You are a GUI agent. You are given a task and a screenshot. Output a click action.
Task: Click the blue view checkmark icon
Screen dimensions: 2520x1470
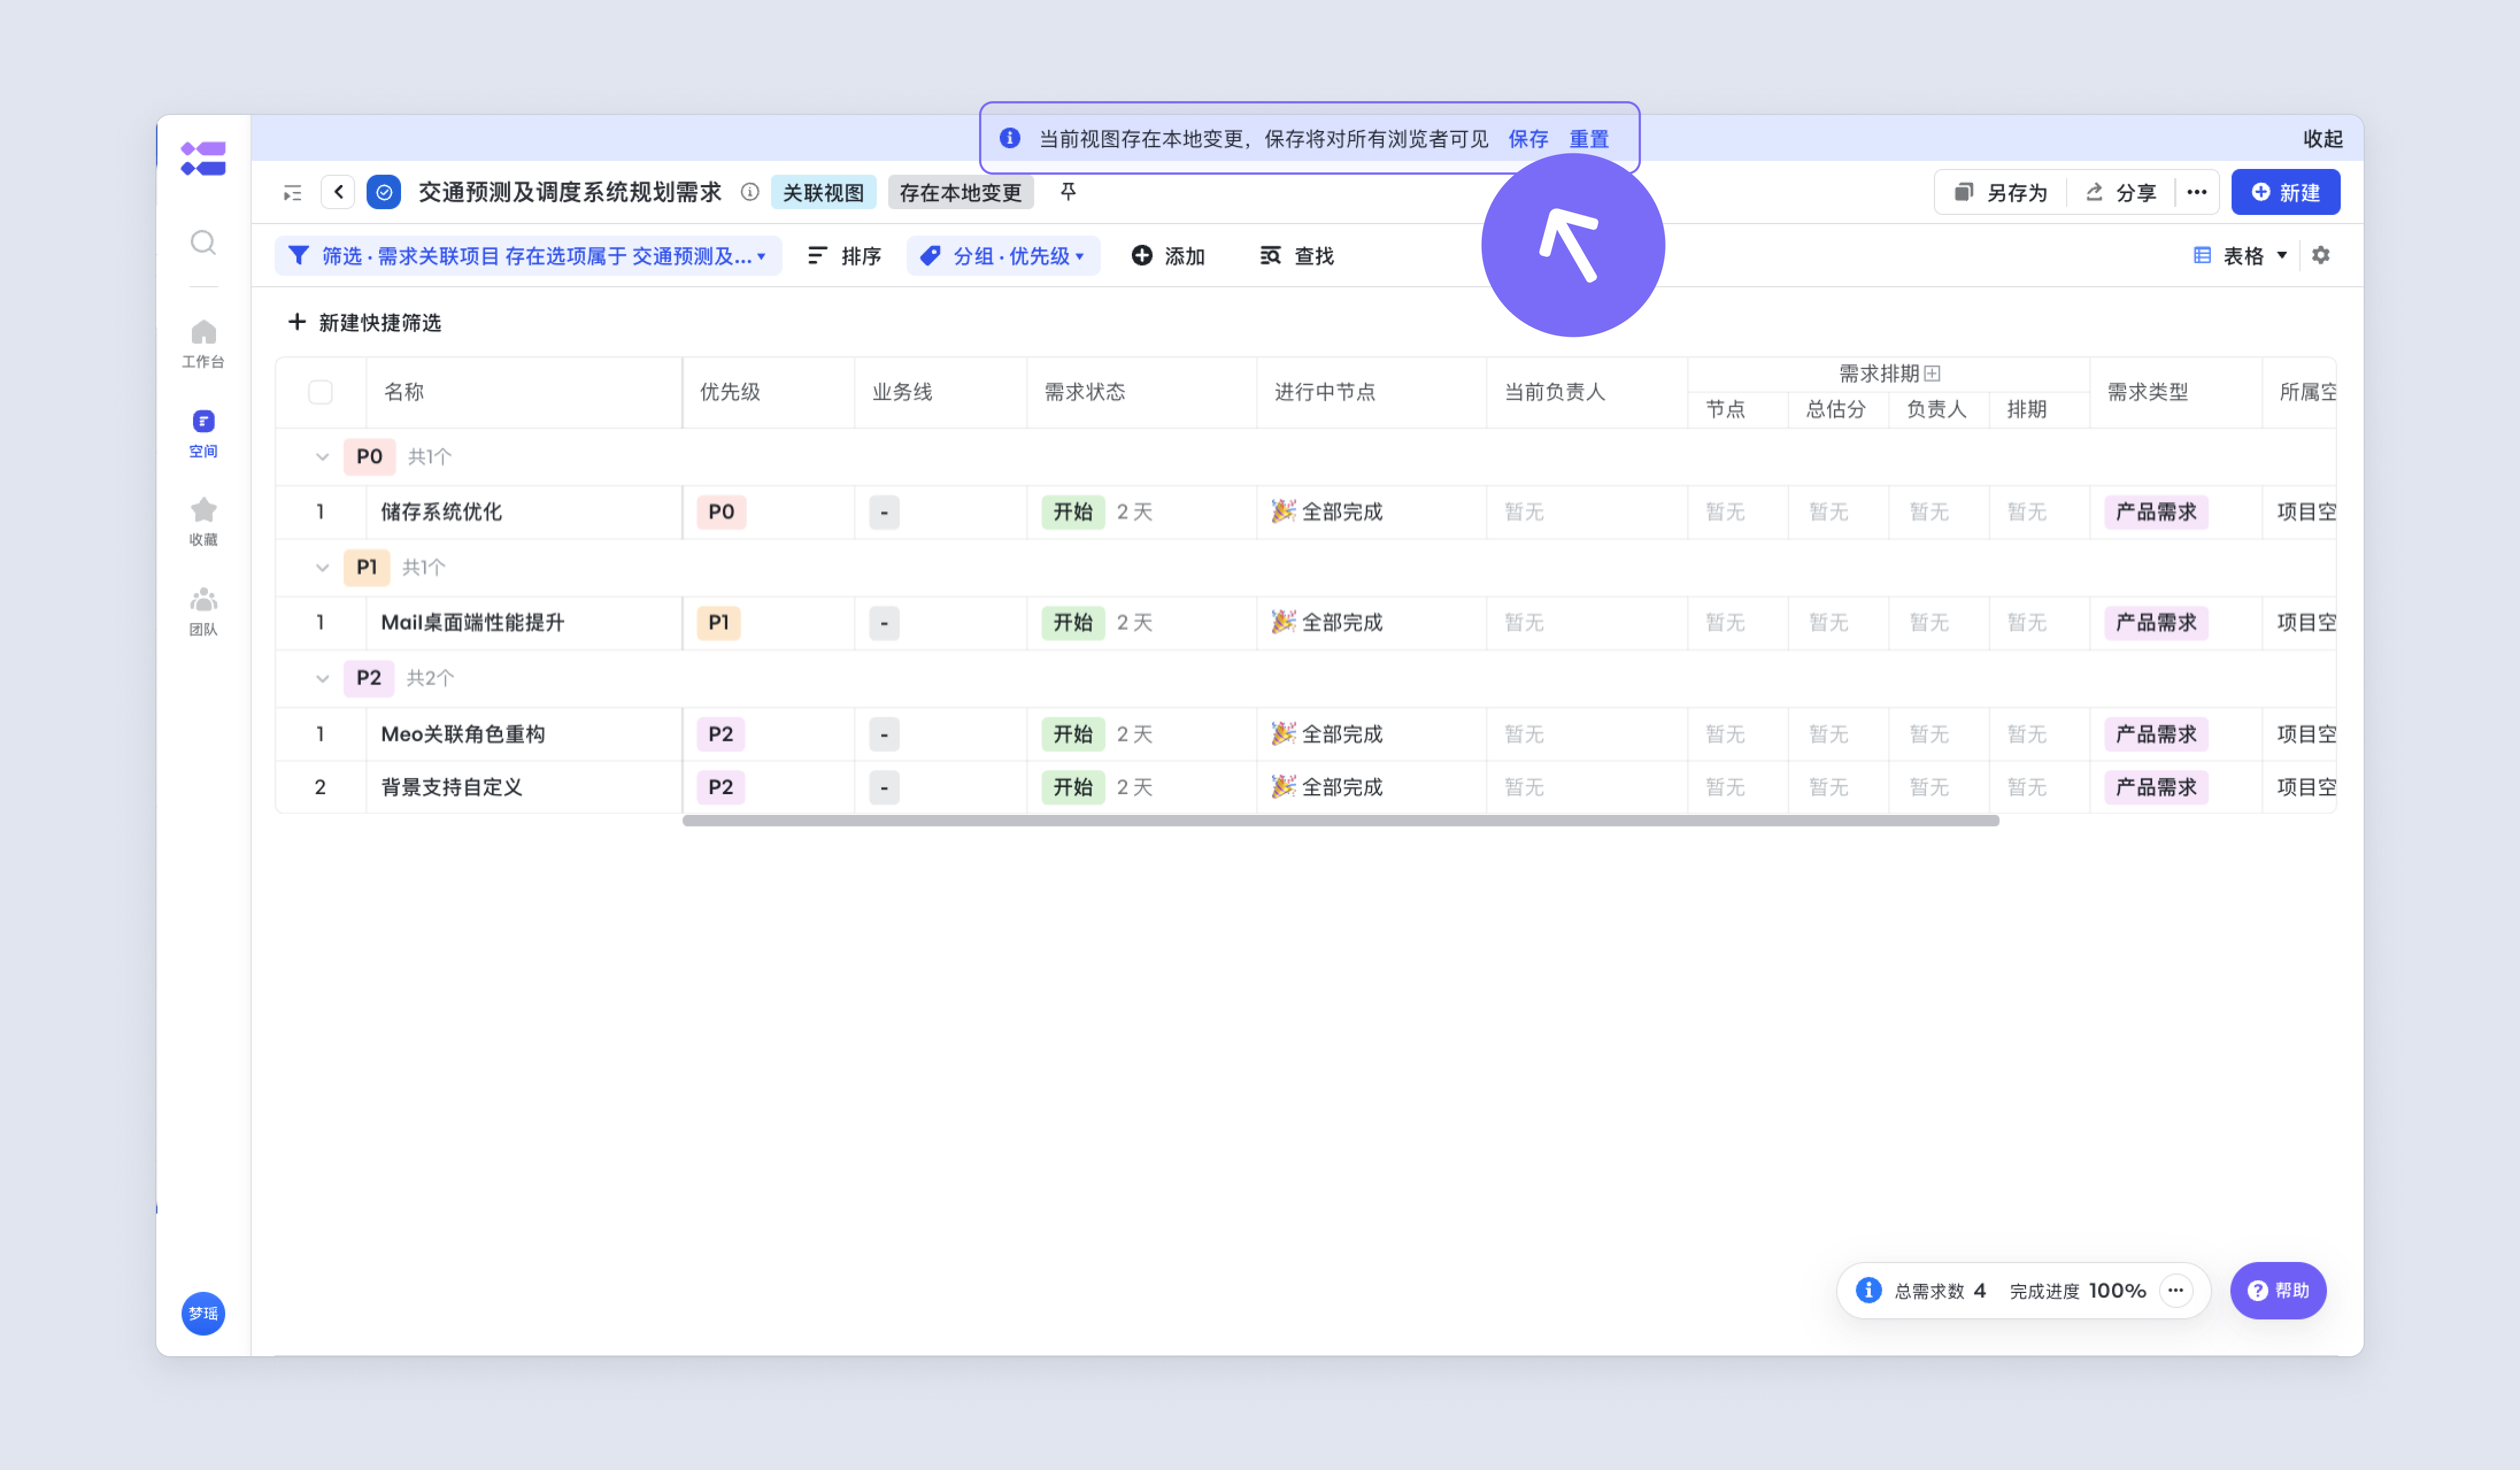point(384,192)
